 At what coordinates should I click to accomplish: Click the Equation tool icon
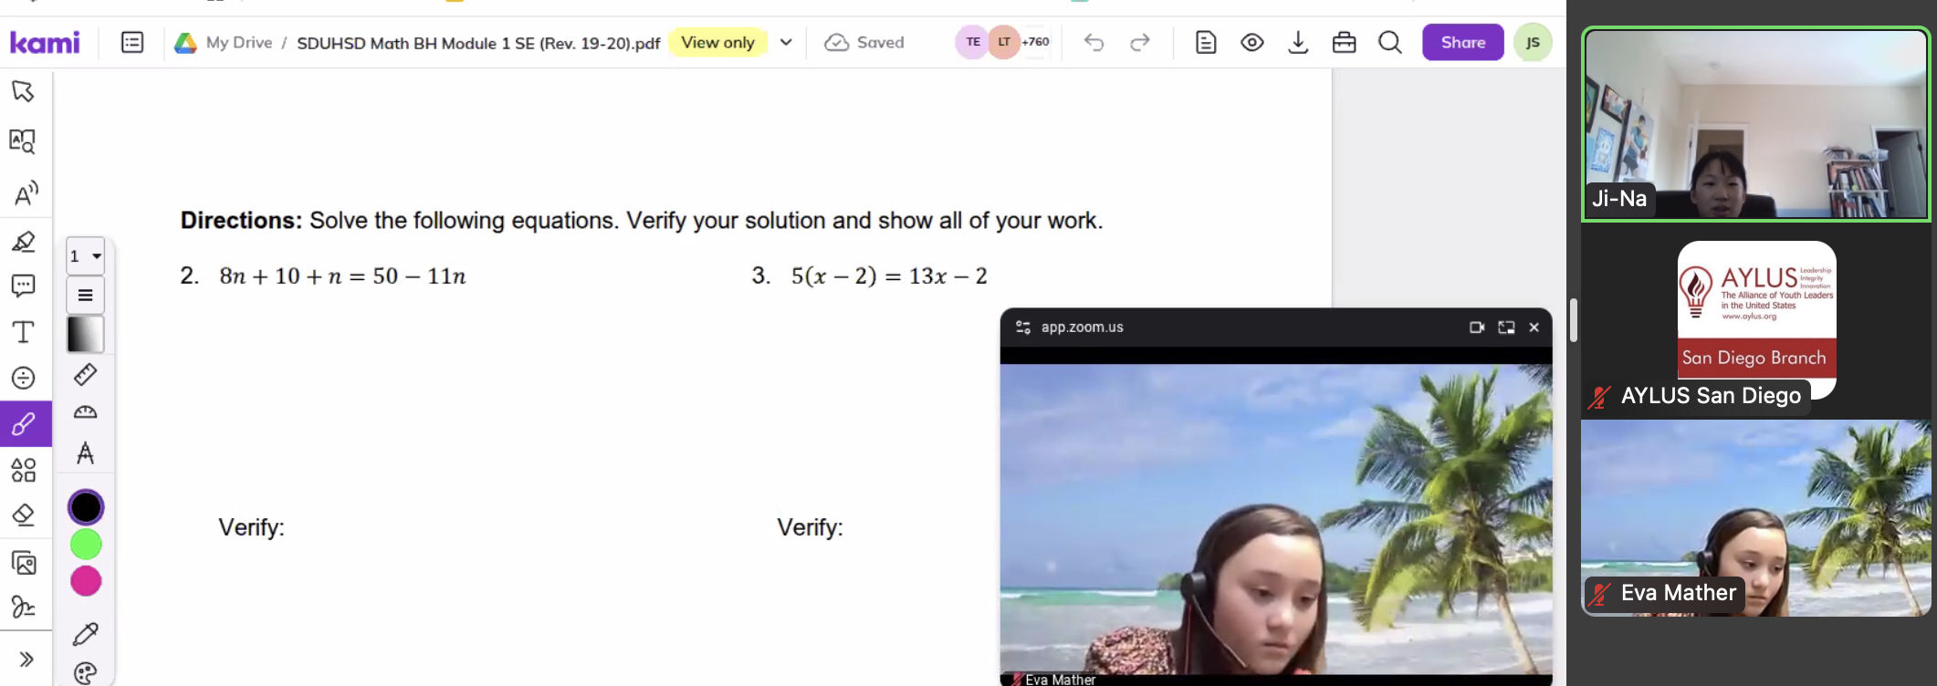click(23, 378)
